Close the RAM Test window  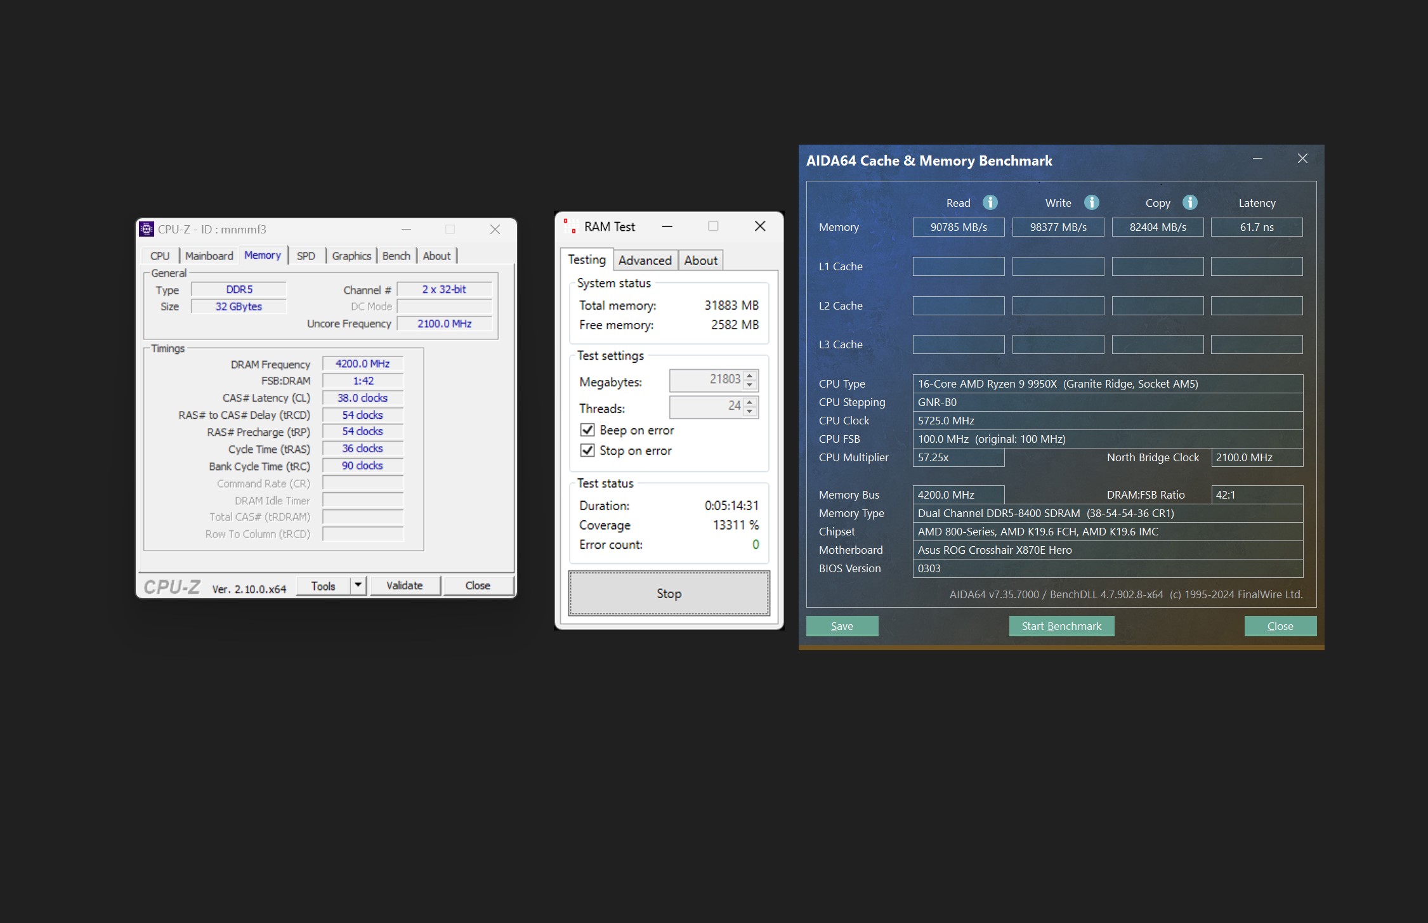[x=760, y=226]
